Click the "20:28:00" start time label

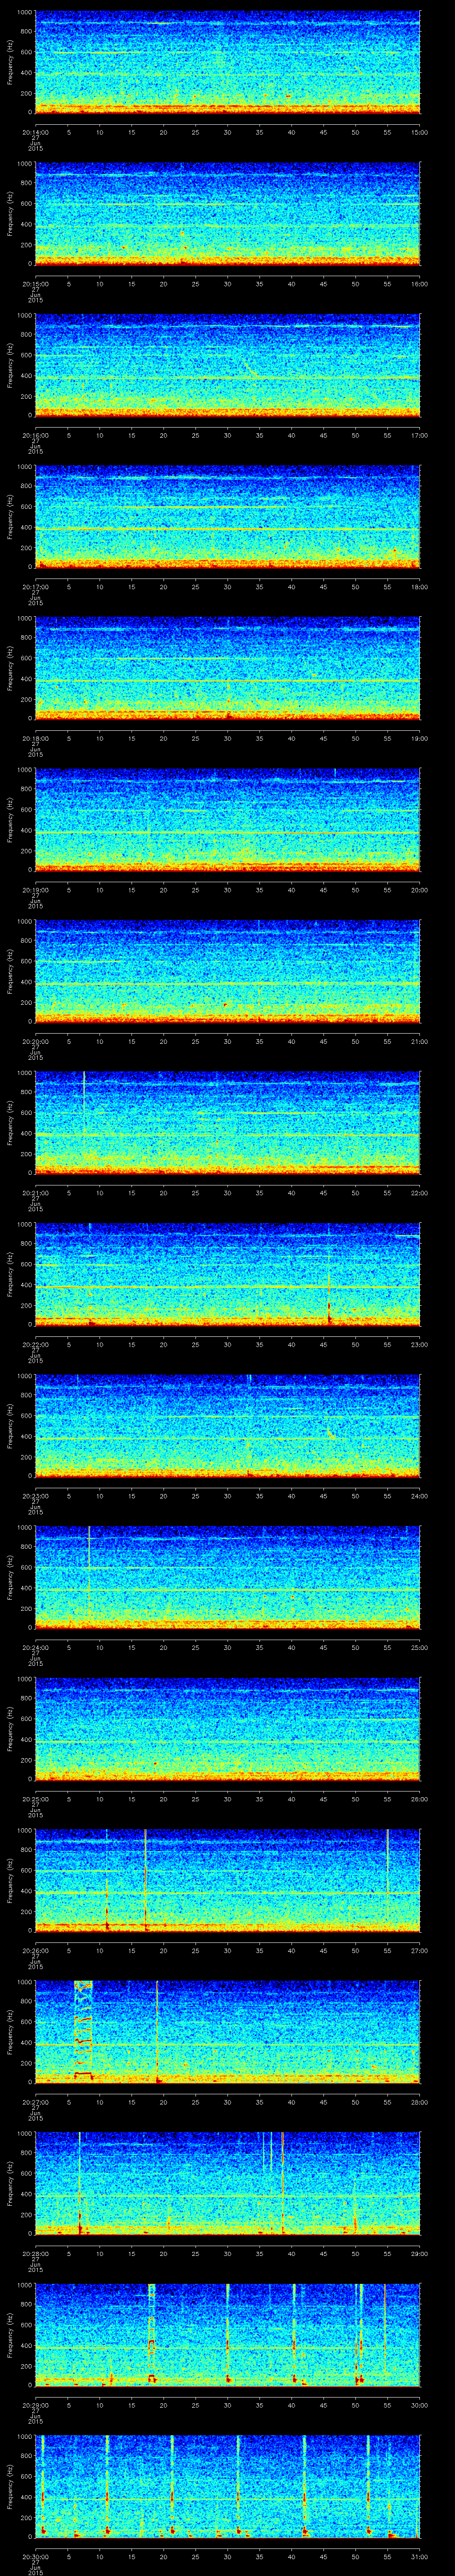[x=36, y=2254]
